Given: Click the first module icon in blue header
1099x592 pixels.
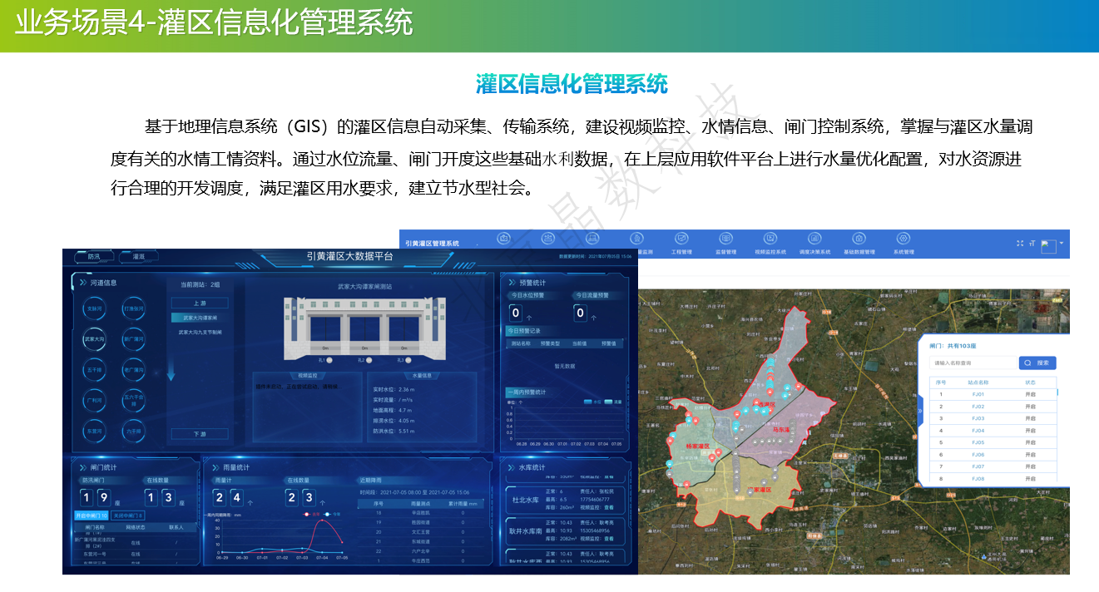Looking at the screenshot, I should click(503, 239).
